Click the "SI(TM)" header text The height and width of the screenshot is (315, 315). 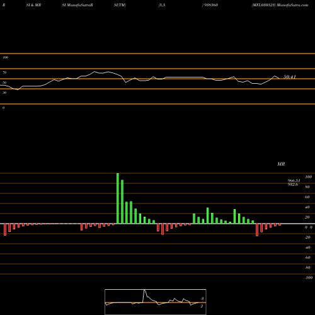coord(120,5)
